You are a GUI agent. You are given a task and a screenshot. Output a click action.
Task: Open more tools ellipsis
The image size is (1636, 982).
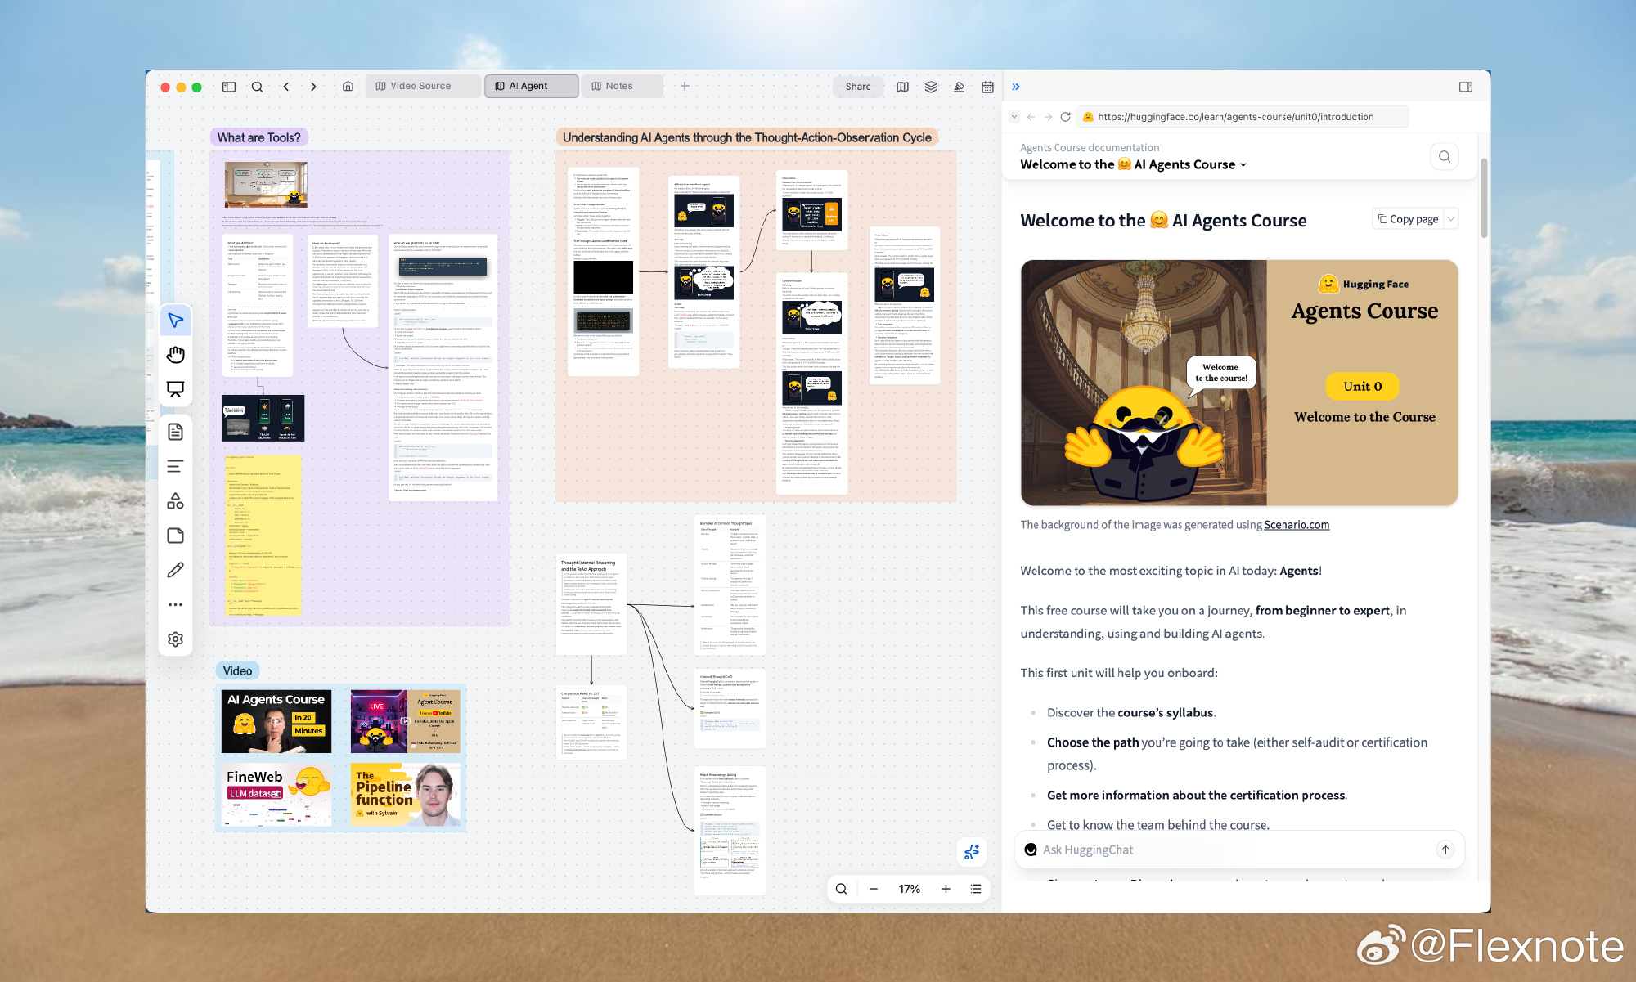(175, 605)
